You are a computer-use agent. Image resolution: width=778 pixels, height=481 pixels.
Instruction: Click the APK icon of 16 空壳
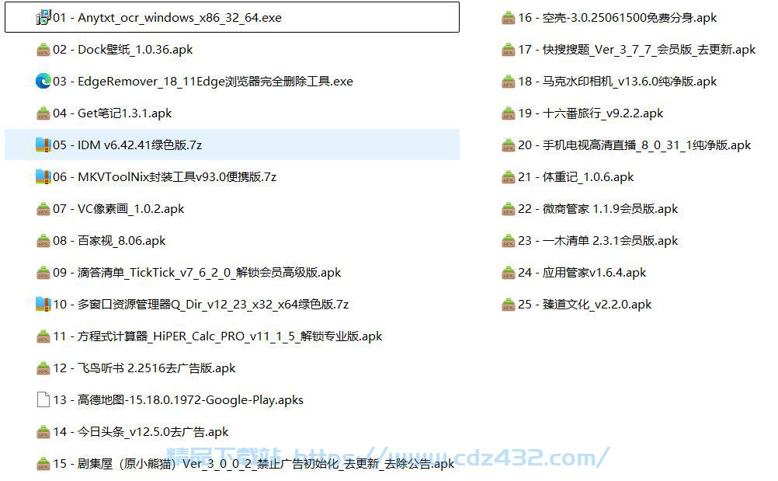[x=509, y=18]
